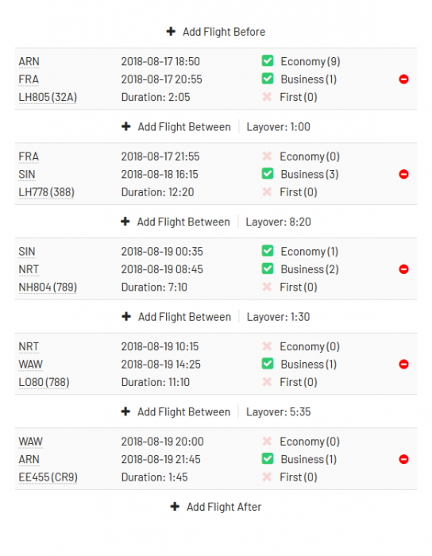
Task: Click the plus icon for Add Flight Before
Action: [171, 31]
